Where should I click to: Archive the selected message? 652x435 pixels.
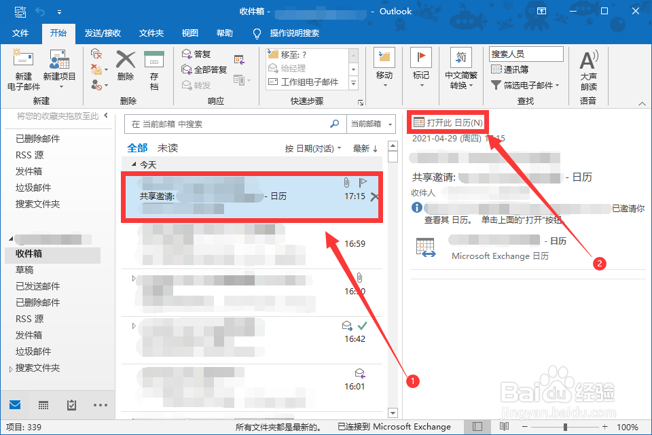coord(154,69)
